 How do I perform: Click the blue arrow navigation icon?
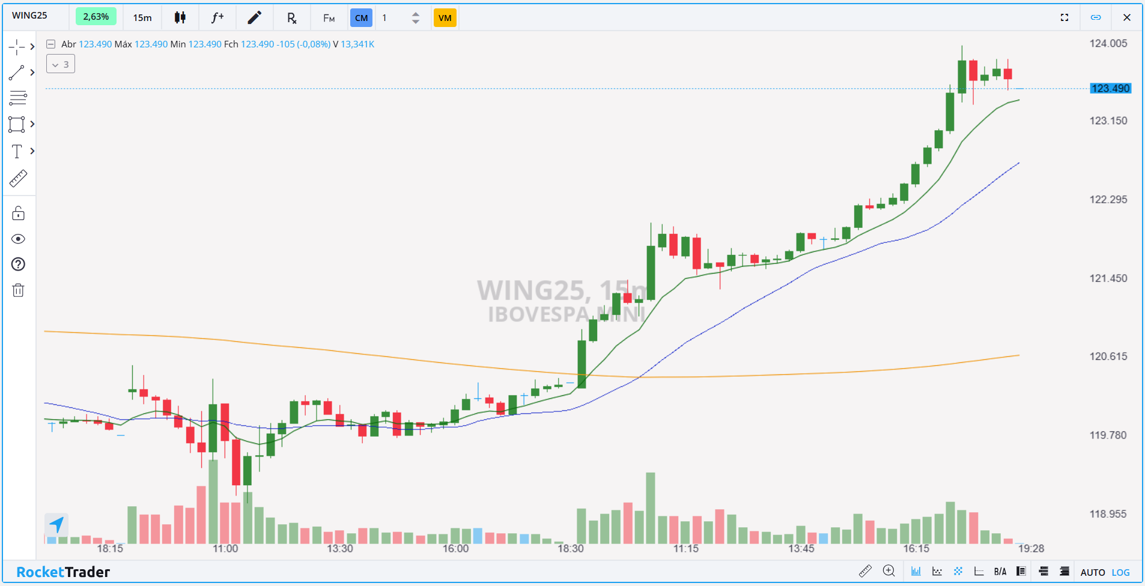click(56, 525)
